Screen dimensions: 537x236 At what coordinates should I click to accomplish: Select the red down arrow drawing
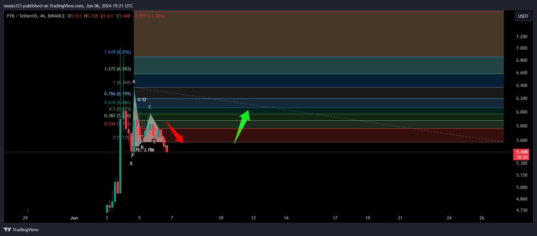pyautogui.click(x=175, y=132)
